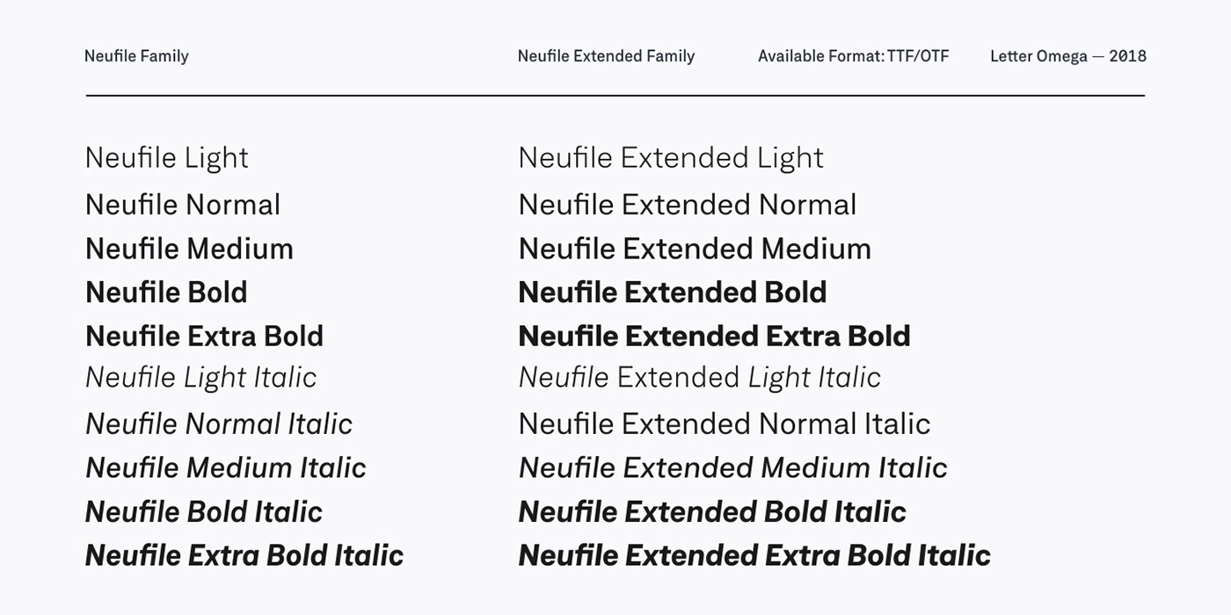The image size is (1231, 615).
Task: Click the "Neufile Bold Italic" sample
Action: pyautogui.click(x=203, y=512)
